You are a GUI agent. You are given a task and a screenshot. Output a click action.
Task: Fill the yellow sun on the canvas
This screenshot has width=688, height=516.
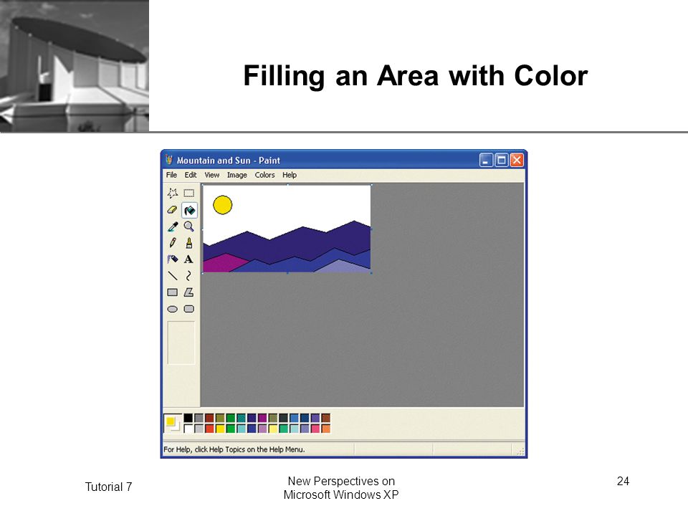coord(222,205)
